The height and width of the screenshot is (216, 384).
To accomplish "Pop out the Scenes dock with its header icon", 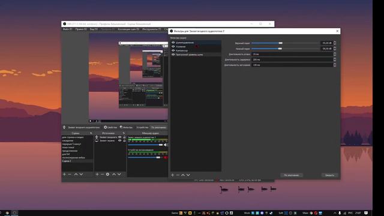I will coord(91,133).
